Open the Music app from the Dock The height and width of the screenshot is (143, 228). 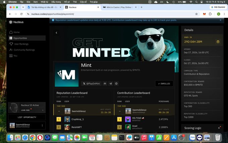144,138
